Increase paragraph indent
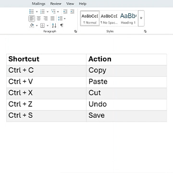The image size is (173, 173). 73,12
